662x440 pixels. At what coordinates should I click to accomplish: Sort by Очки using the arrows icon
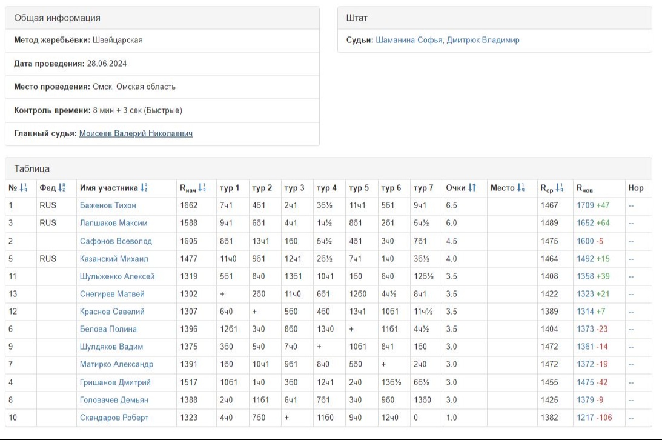[x=472, y=188]
